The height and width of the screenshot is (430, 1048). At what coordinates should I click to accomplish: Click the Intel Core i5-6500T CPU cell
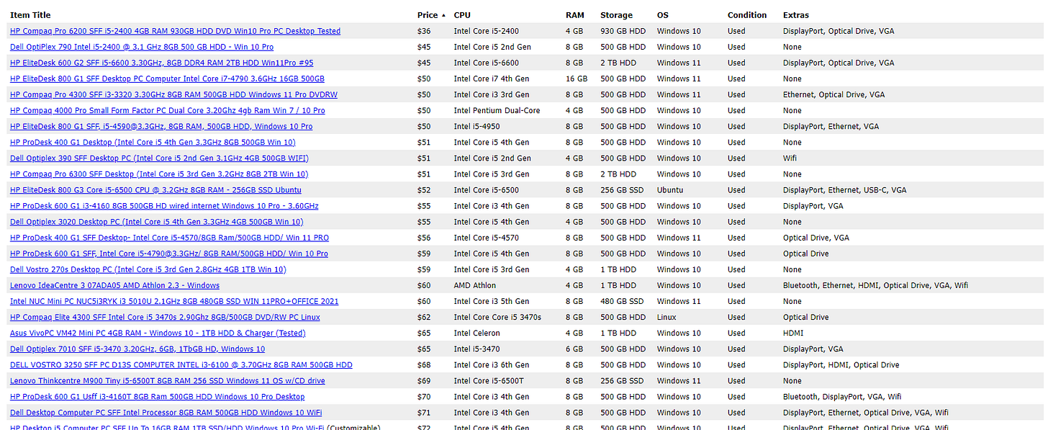(x=488, y=380)
